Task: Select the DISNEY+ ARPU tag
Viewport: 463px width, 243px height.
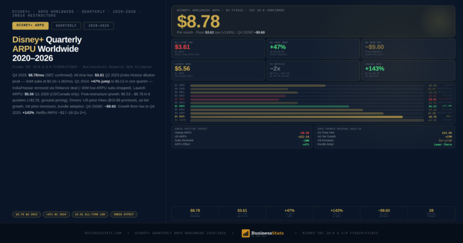Action: coord(30,26)
